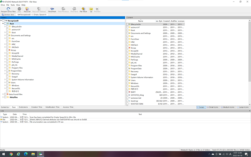The width and height of the screenshot is (251, 157).
Task: Check the Root folder checkbox in tree
Action: [x=5, y=23]
